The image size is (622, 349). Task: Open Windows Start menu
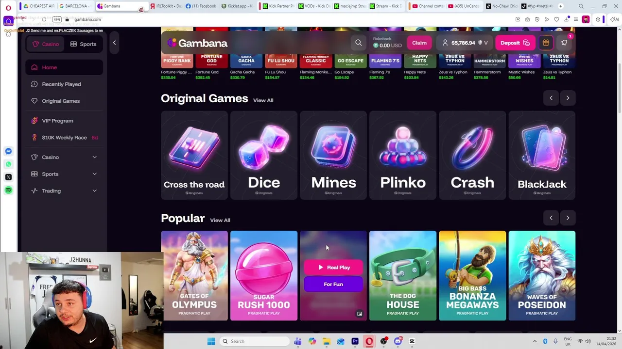tap(211, 341)
